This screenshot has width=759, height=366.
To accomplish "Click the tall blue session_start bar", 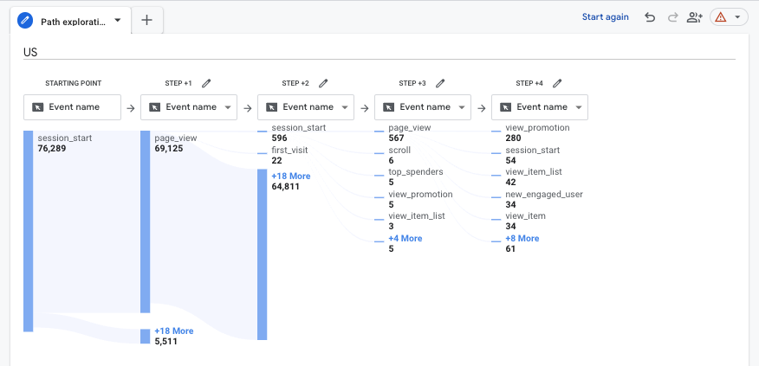I will (x=28, y=231).
